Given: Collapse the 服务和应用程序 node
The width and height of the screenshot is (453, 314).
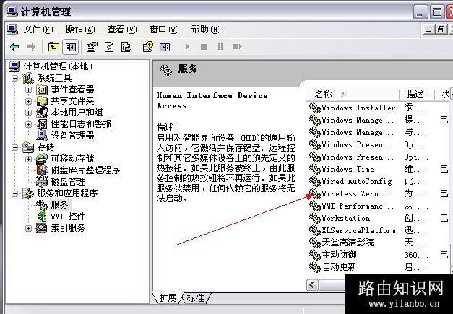Looking at the screenshot, I should (14, 193).
